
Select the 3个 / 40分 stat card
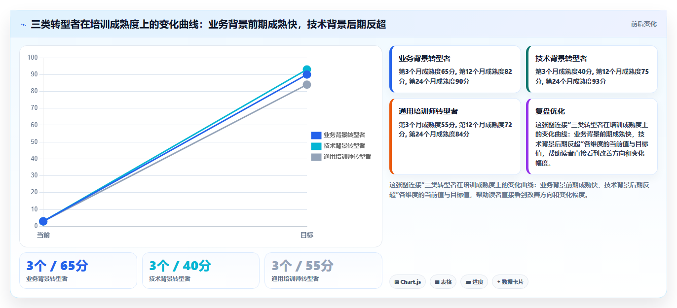(201, 271)
